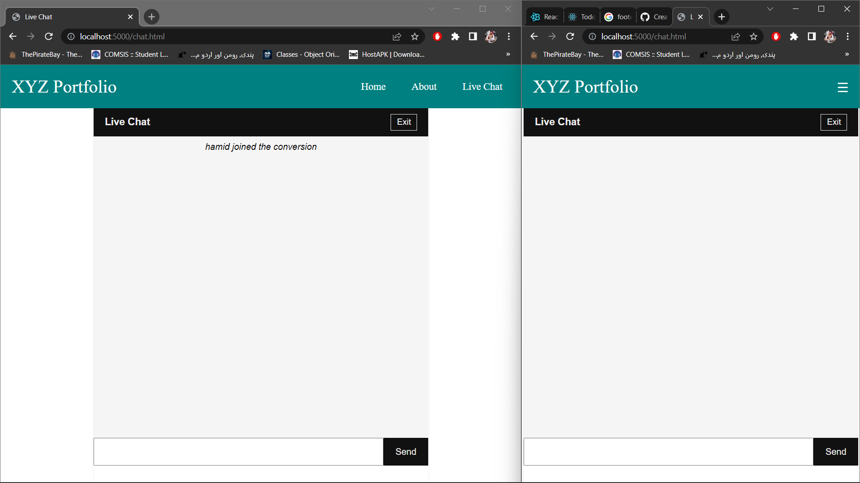This screenshot has height=483, width=860.
Task: Click the view site information icon in address bar
Action: click(71, 37)
